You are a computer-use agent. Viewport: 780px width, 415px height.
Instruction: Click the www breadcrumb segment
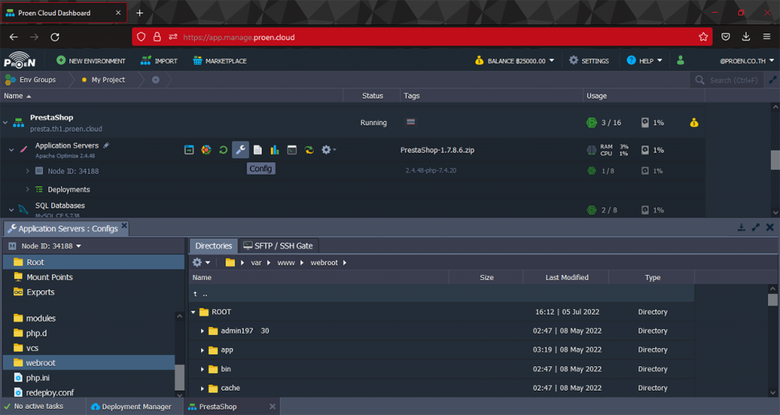click(286, 263)
